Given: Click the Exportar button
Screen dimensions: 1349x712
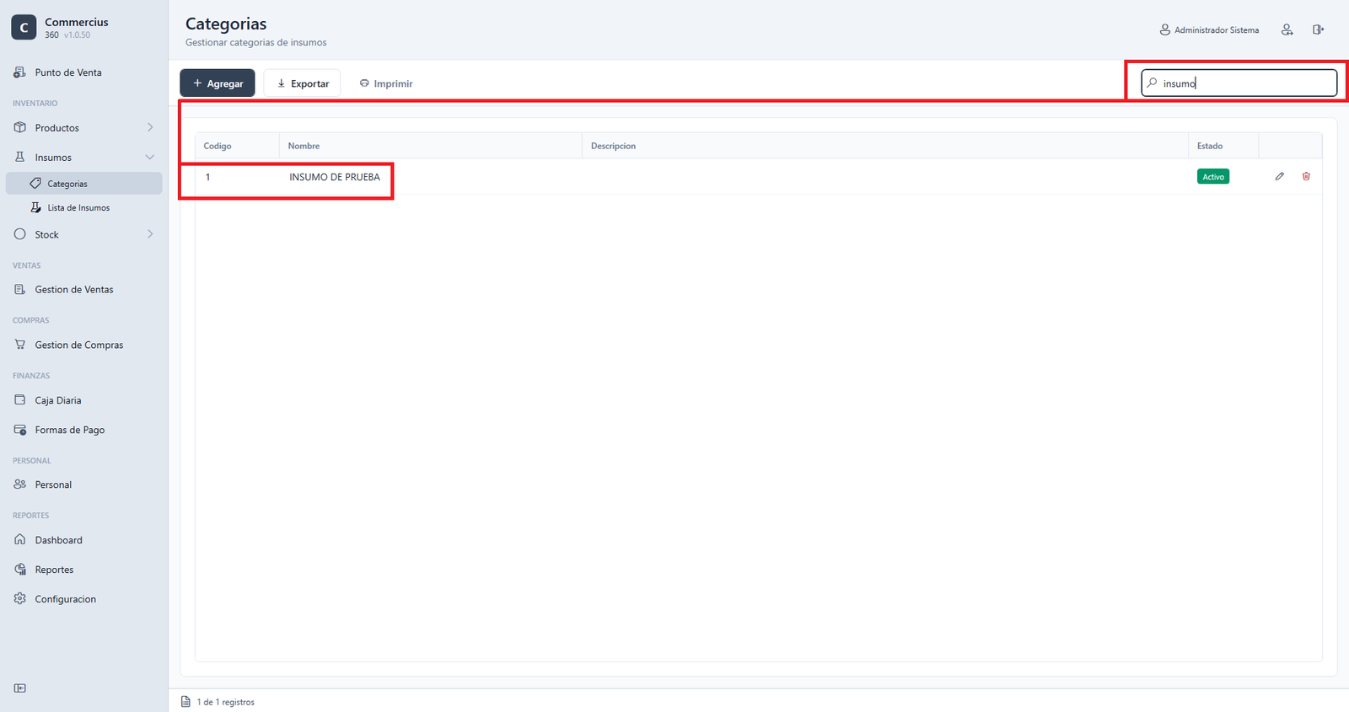Looking at the screenshot, I should pos(302,83).
